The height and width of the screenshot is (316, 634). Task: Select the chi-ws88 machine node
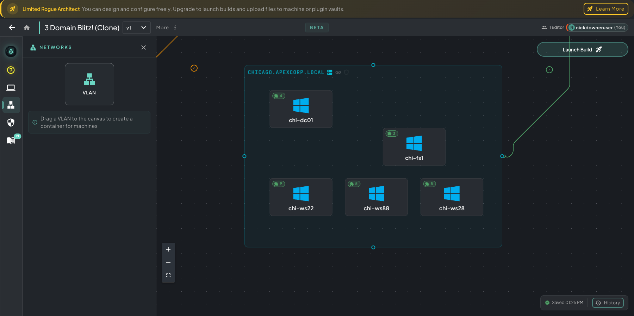(x=376, y=197)
